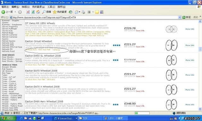The width and height of the screenshot is (202, 121).
Task: Open the View menu (檢視)
Action: coord(26,7)
